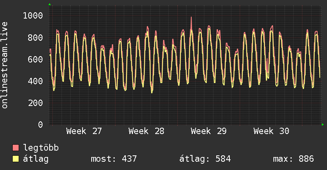This screenshot has height=170, width=327.
Task: Click the most: 437 statistic
Action: (x=113, y=159)
